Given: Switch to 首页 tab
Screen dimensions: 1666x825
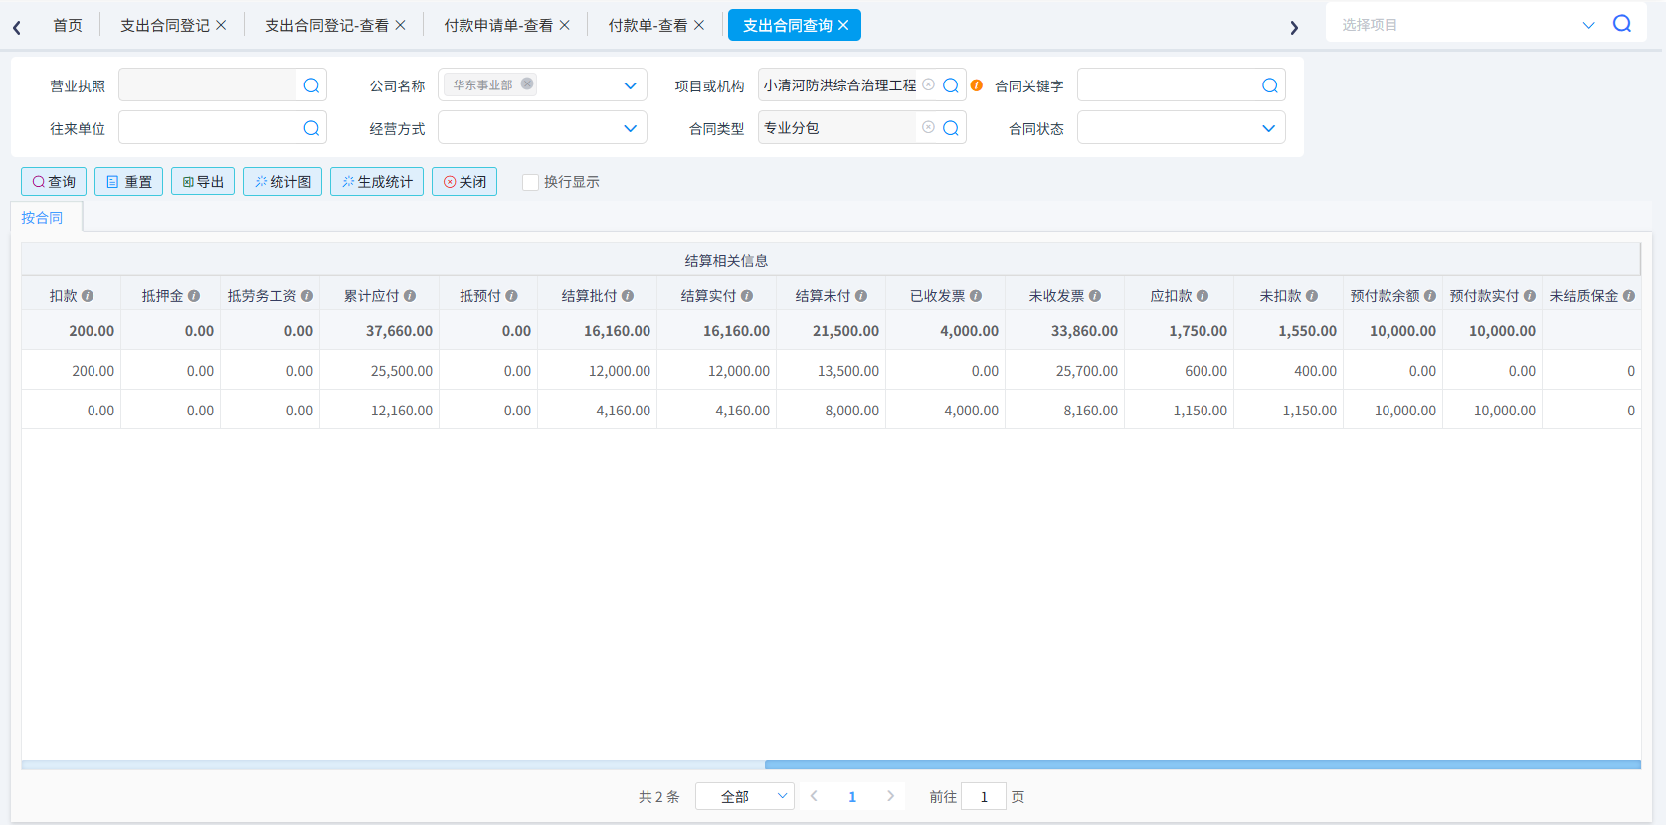Looking at the screenshot, I should pyautogui.click(x=68, y=25).
